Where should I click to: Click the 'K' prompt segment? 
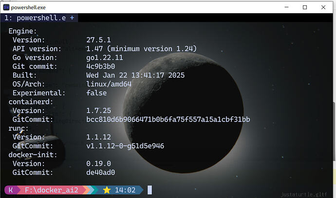pos(11,190)
